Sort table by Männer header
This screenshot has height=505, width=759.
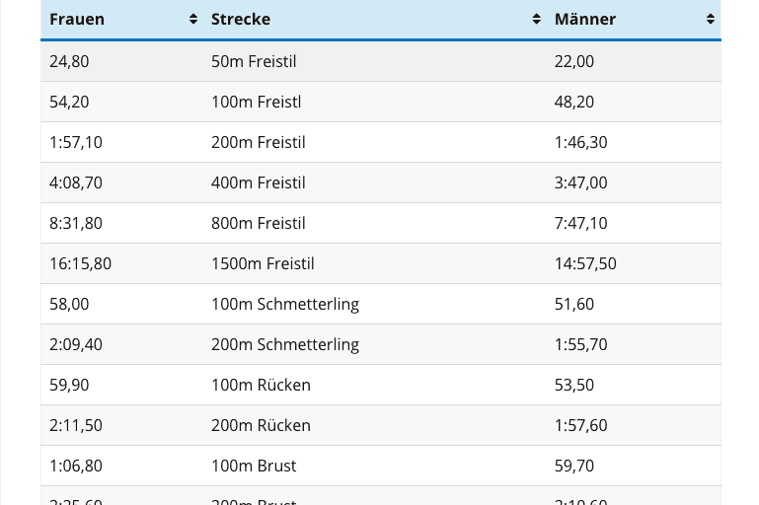pyautogui.click(x=585, y=19)
